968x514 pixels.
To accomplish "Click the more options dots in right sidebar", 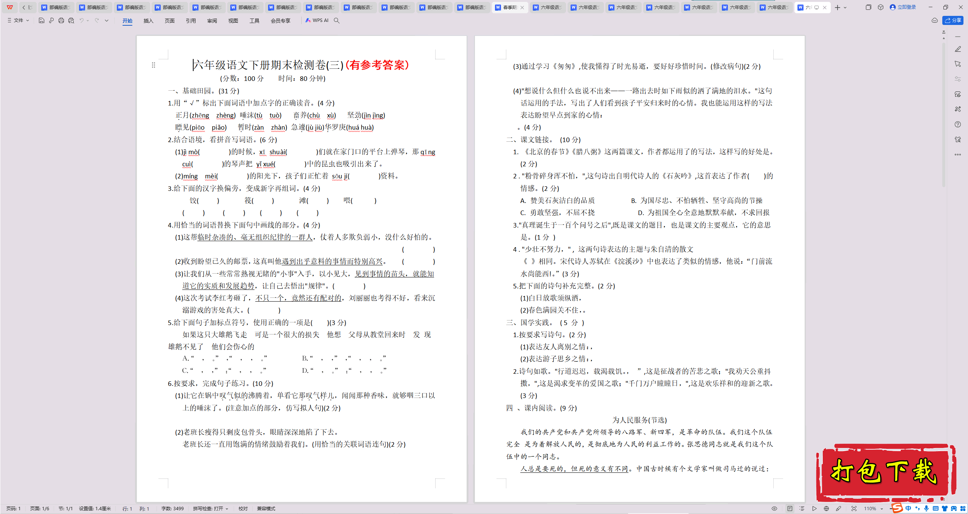I will pos(958,154).
